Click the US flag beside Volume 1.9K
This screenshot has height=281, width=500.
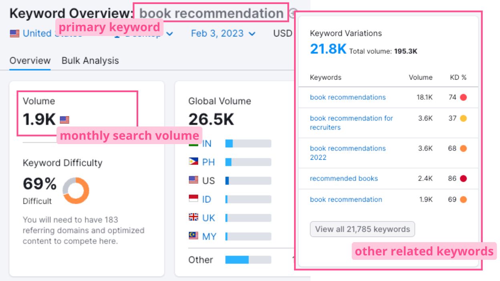coord(65,120)
